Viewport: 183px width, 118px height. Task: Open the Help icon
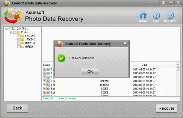coord(156,15)
